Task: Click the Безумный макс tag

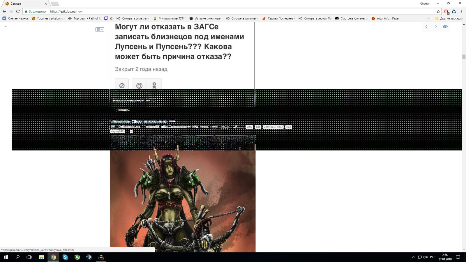Action: click(x=273, y=127)
